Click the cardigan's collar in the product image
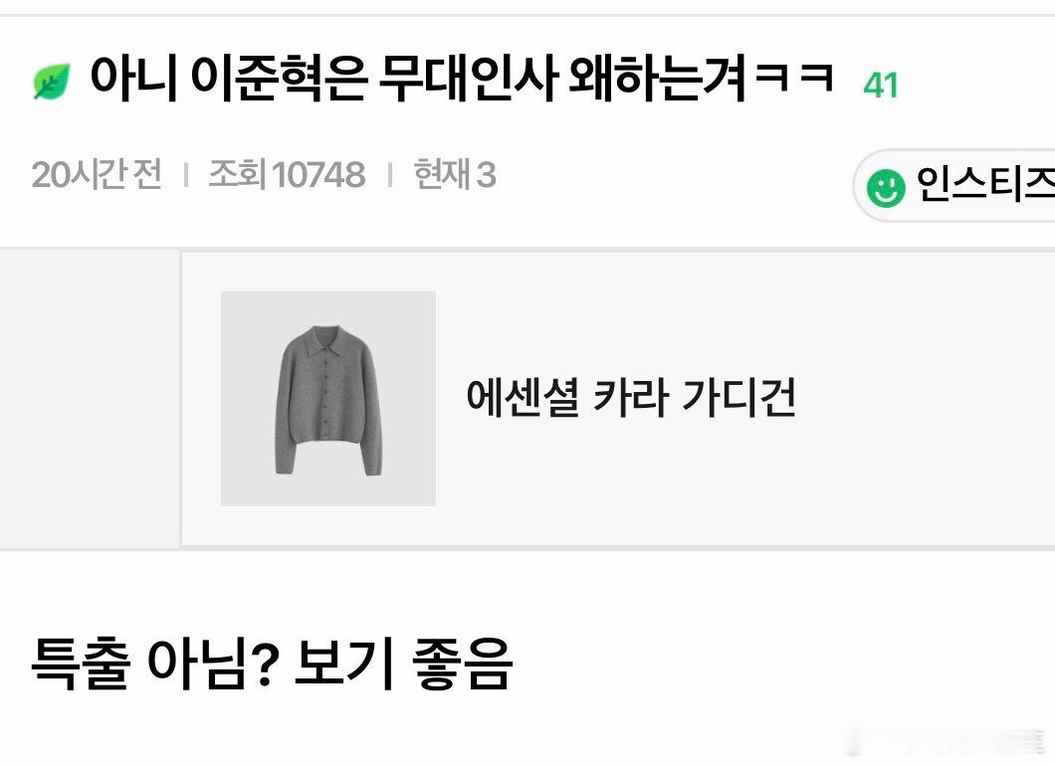 (x=327, y=340)
